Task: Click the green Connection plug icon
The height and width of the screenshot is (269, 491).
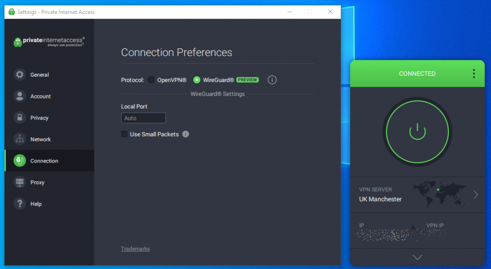Action: [x=19, y=161]
